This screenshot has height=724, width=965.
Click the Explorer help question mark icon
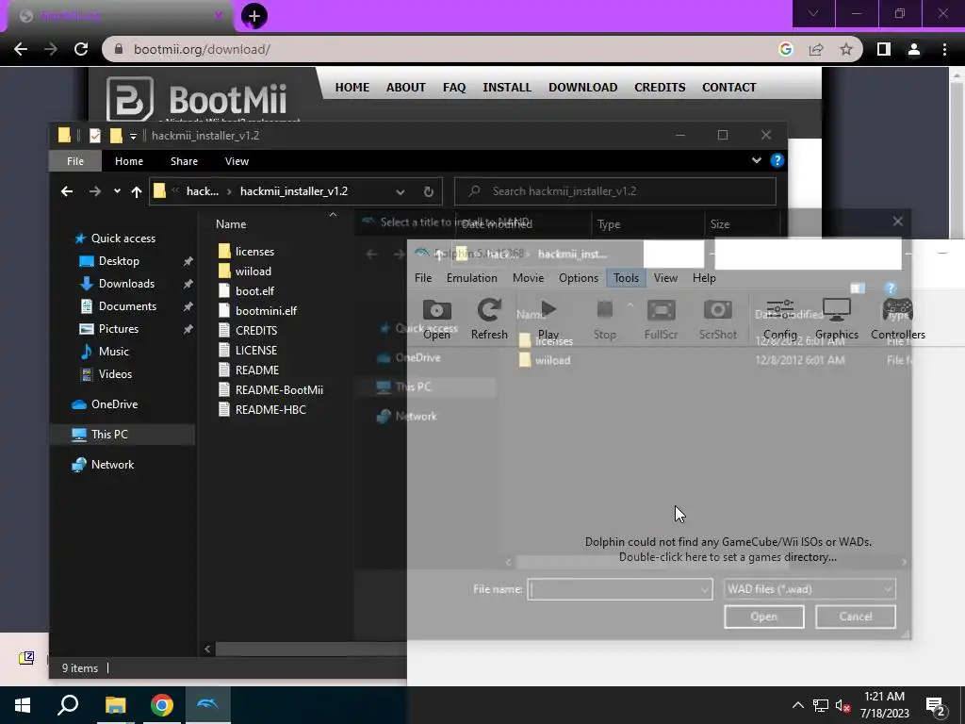tap(777, 160)
